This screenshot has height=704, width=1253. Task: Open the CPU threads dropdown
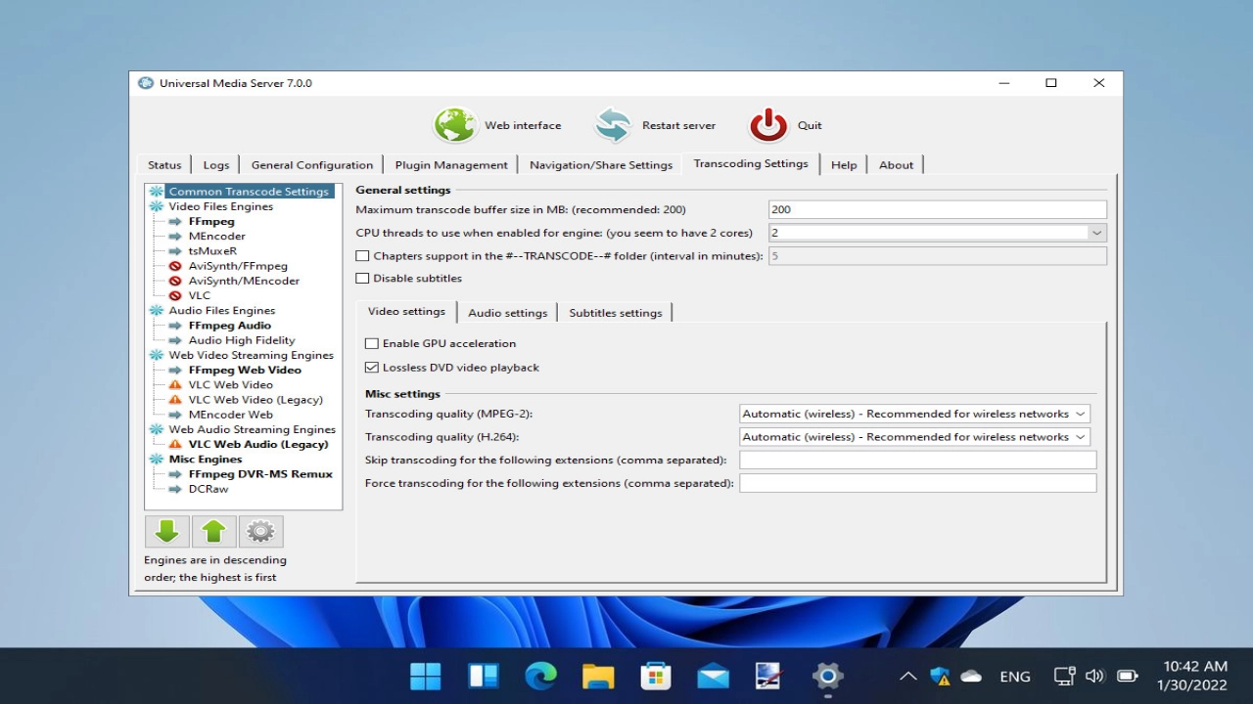(1096, 233)
